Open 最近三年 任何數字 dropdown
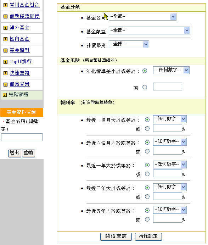Image resolution: width=208 pixels, height=245 pixels. coord(170,187)
